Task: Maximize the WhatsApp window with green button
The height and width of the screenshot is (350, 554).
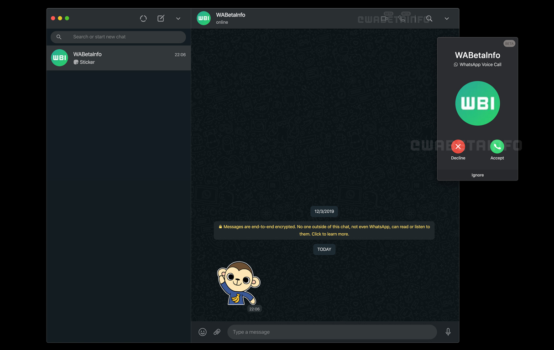Action: pyautogui.click(x=67, y=18)
